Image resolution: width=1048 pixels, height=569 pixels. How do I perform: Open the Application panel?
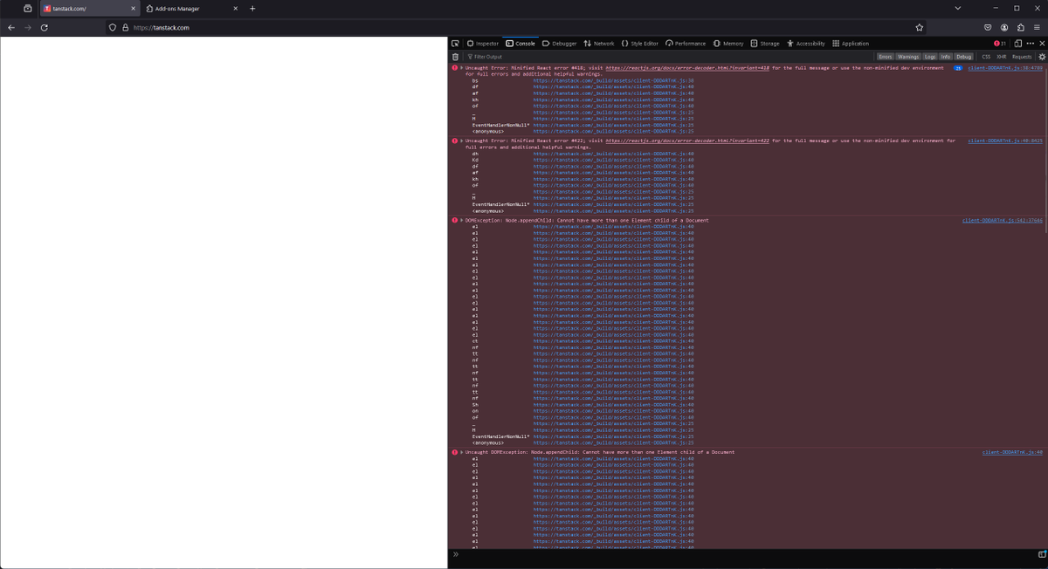point(851,44)
